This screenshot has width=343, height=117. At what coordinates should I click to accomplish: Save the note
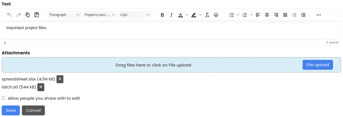[11, 110]
